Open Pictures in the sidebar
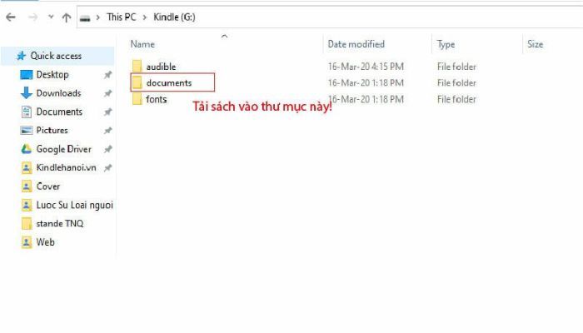The height and width of the screenshot is (333, 583). click(52, 130)
